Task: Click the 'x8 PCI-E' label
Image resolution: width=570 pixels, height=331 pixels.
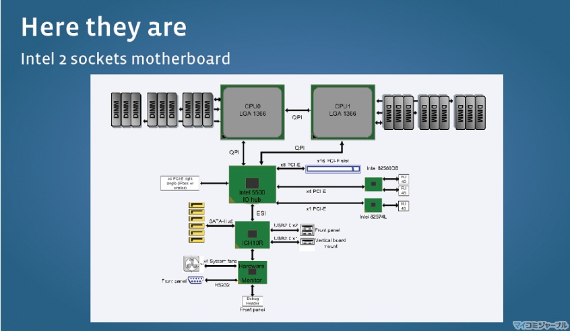Action: [290, 165]
